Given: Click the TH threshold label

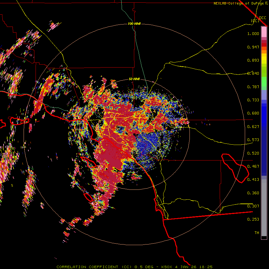Looking at the screenshot, I should pyautogui.click(x=257, y=233).
